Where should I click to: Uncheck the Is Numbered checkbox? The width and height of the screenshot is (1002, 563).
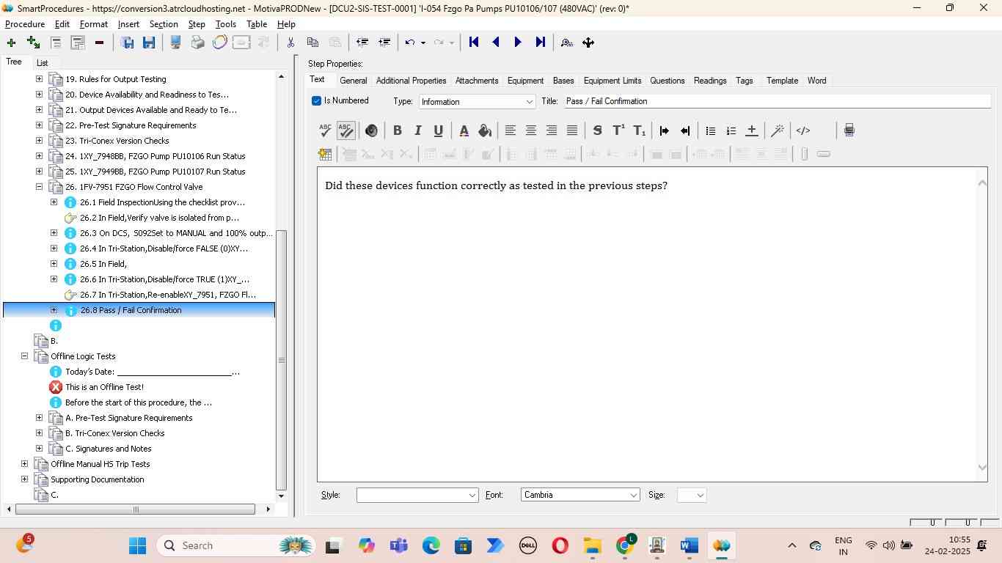tap(317, 101)
